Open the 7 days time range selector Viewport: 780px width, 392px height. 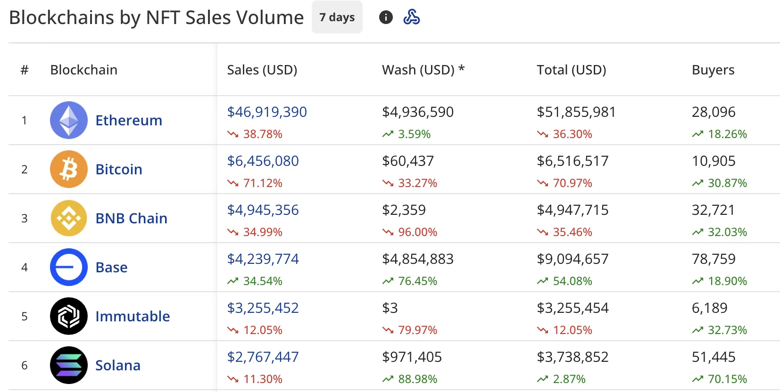tap(337, 17)
